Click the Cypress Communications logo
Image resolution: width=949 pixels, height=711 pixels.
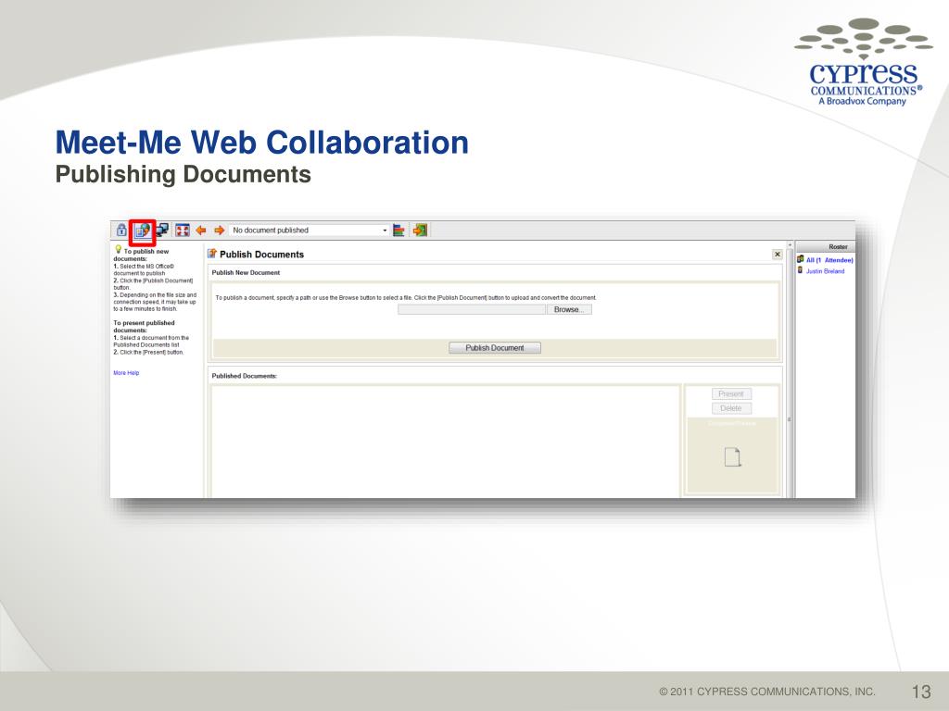863,62
